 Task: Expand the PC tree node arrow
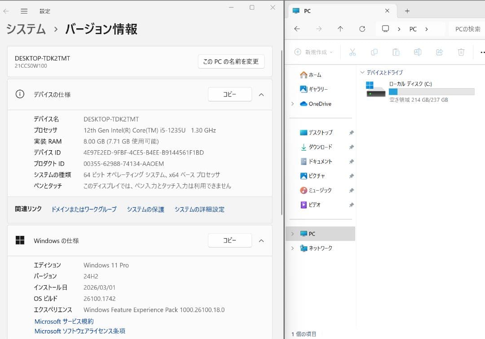[x=292, y=234]
